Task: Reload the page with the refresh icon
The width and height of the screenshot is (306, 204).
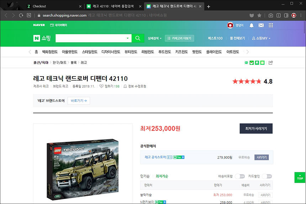Action: [21, 15]
